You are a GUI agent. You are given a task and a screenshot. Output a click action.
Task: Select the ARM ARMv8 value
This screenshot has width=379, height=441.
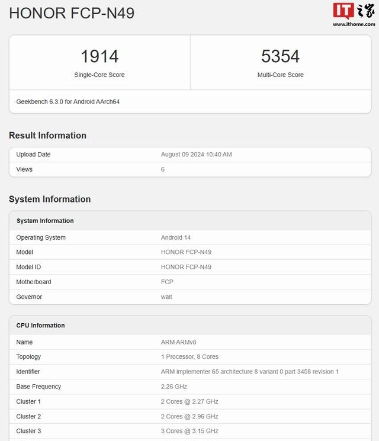[x=178, y=342]
